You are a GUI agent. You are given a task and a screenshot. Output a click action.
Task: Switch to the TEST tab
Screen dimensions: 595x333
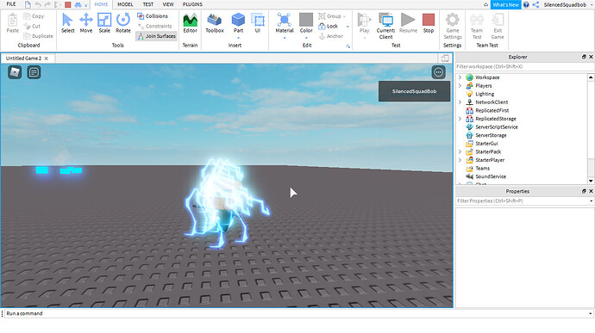(x=148, y=4)
